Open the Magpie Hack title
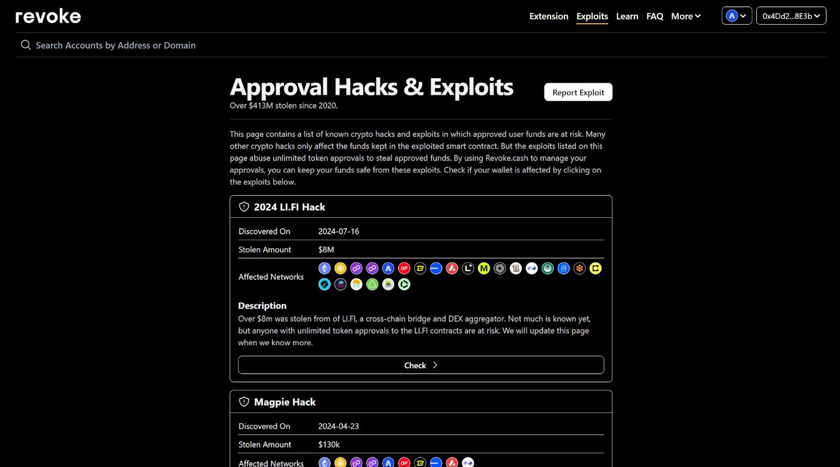The image size is (840, 467). 285,402
